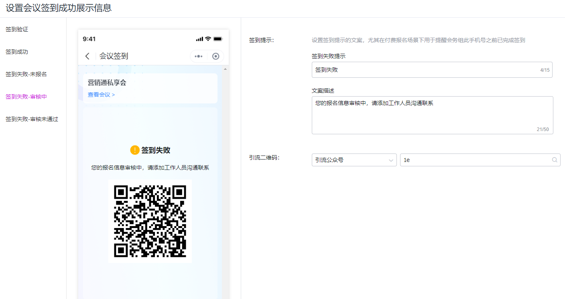Viewport: 565px width, 299px height.
Task: Click the 引流二维码： label
Action: [x=264, y=158]
